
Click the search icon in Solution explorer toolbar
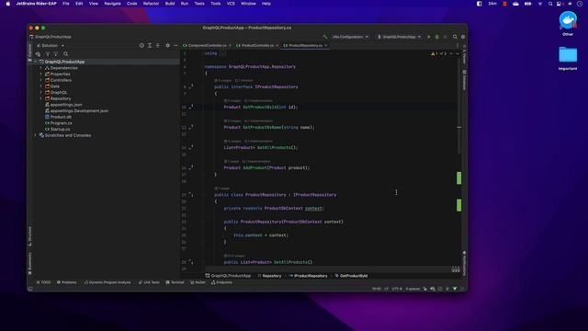[x=65, y=54]
